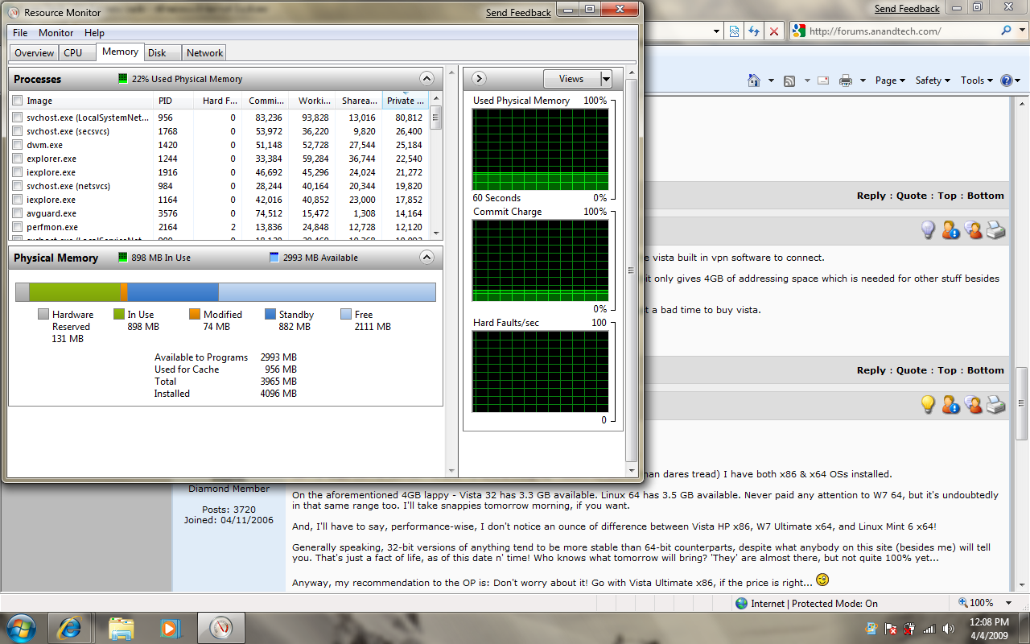Switch to the Disk tab

pyautogui.click(x=157, y=53)
